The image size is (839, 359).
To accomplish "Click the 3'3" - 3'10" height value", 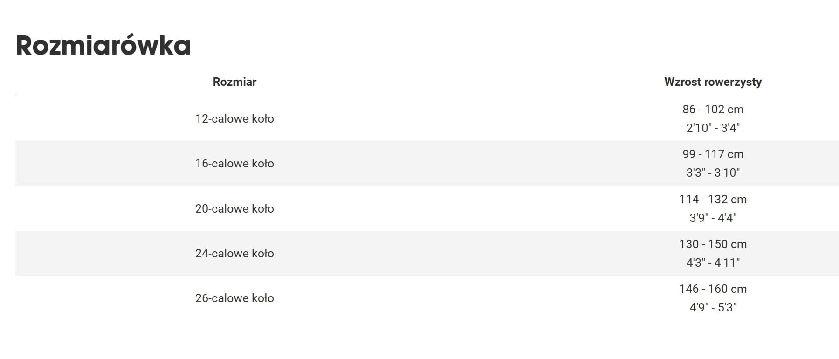I will 713,173.
